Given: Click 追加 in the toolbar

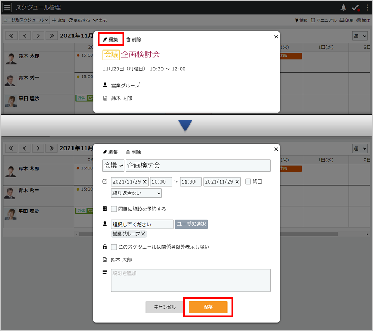Looking at the screenshot, I should 59,20.
